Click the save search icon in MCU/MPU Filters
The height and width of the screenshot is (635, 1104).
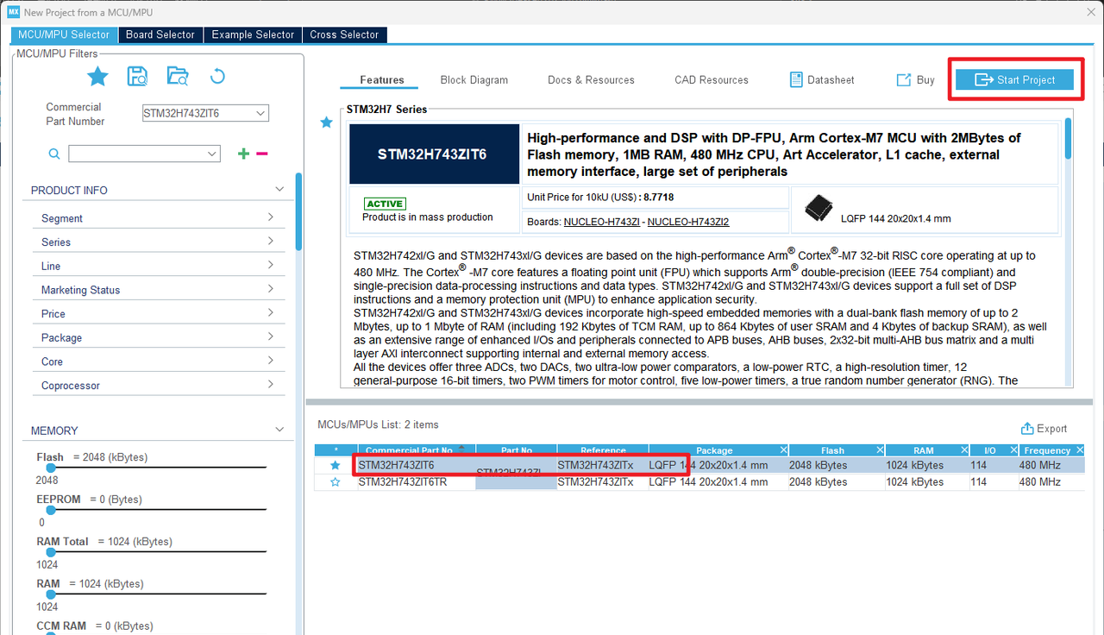coord(137,77)
